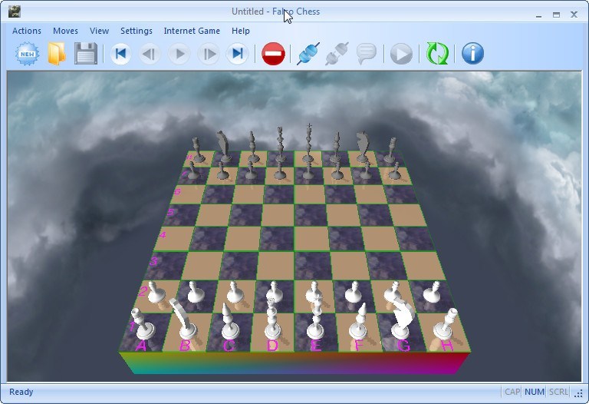
Task: Open the Help menu
Action: click(x=240, y=31)
